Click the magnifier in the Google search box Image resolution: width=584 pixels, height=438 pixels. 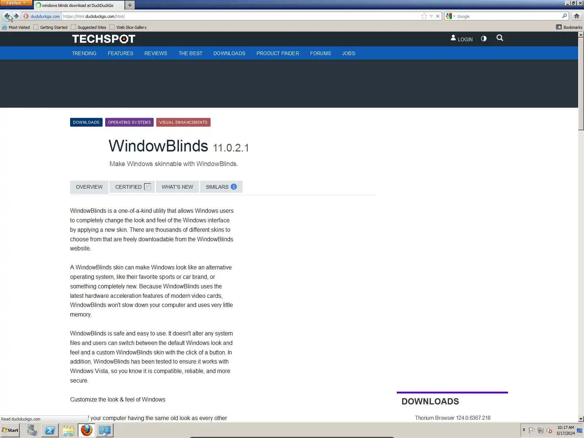[565, 16]
